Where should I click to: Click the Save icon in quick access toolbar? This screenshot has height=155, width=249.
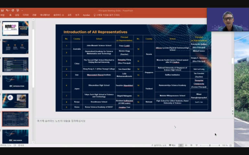(x=2, y=10)
